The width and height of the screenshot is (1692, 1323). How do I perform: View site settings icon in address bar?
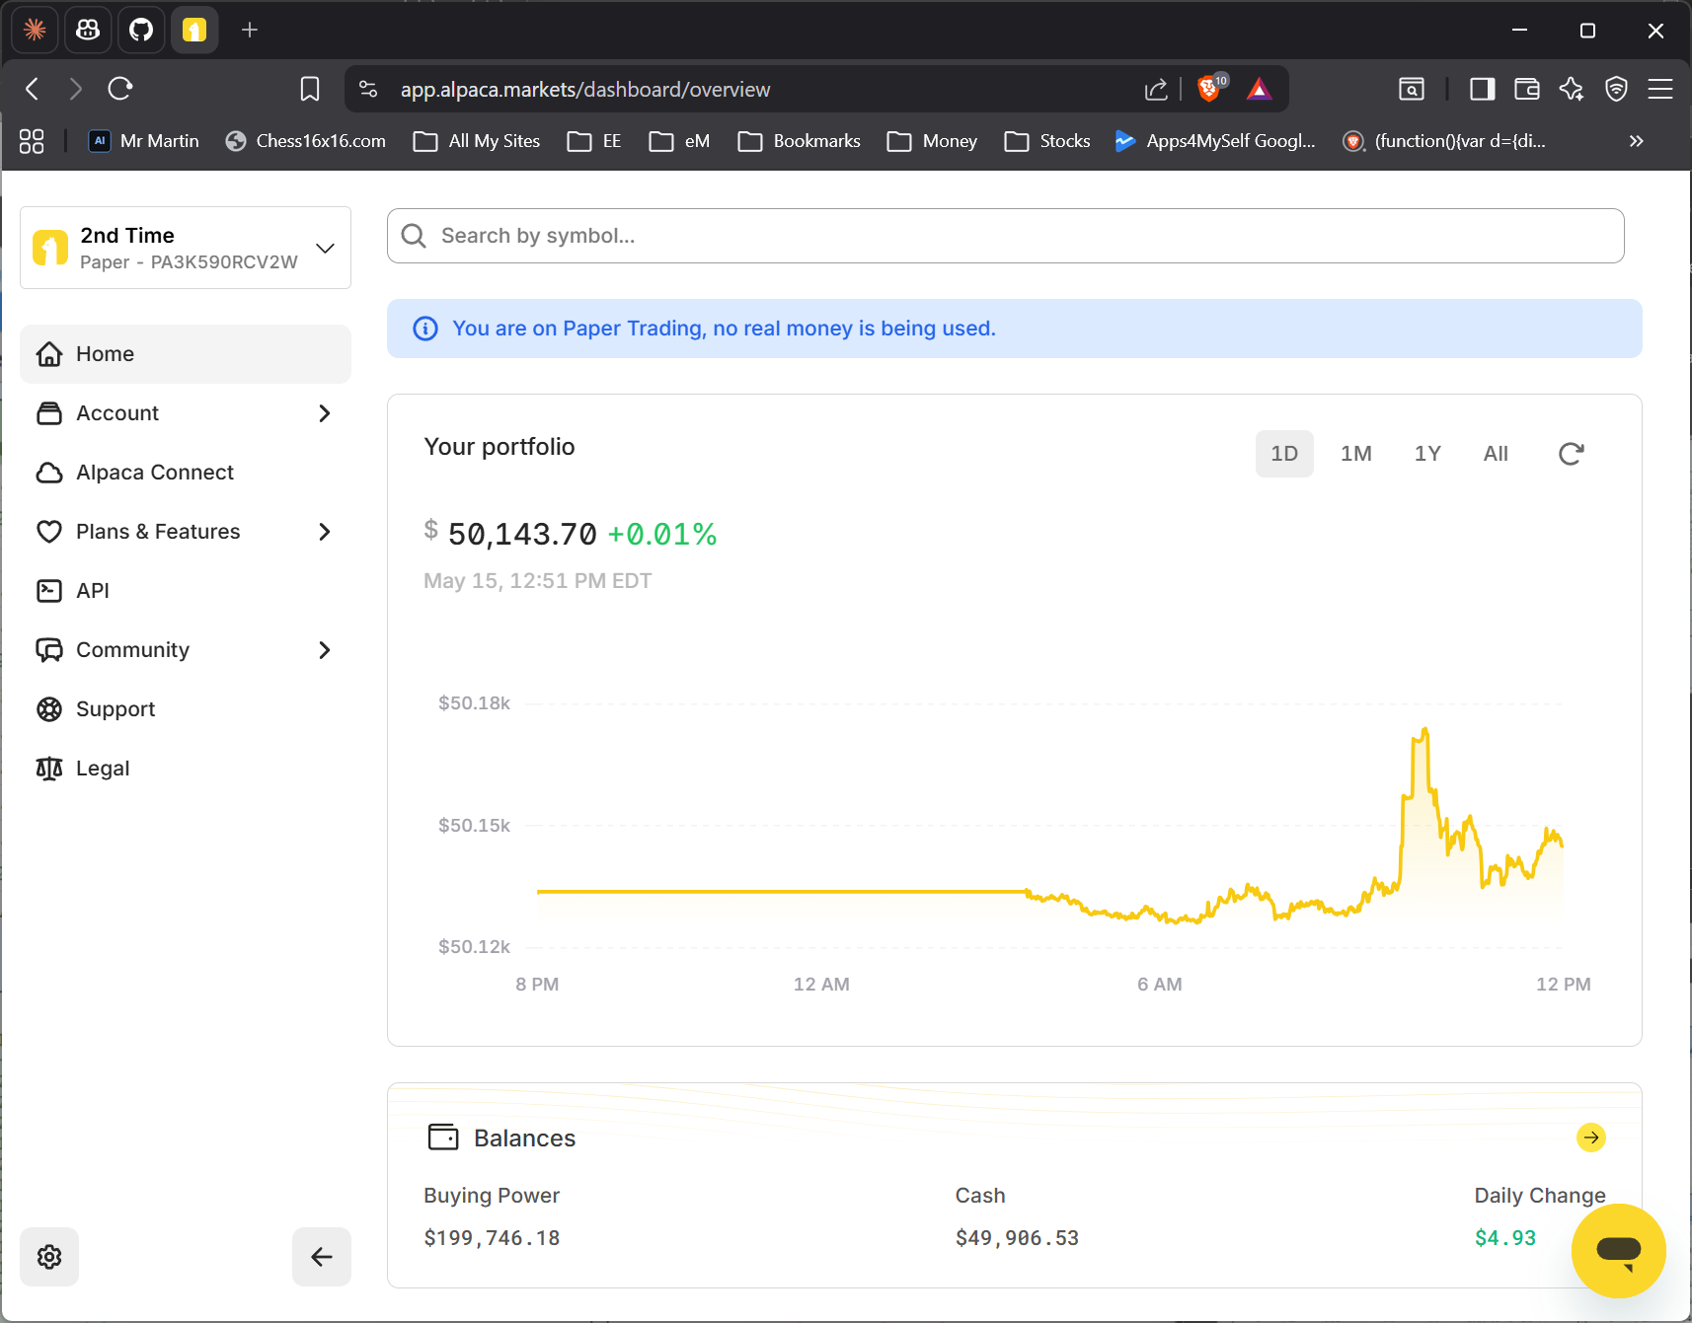pyautogui.click(x=368, y=89)
